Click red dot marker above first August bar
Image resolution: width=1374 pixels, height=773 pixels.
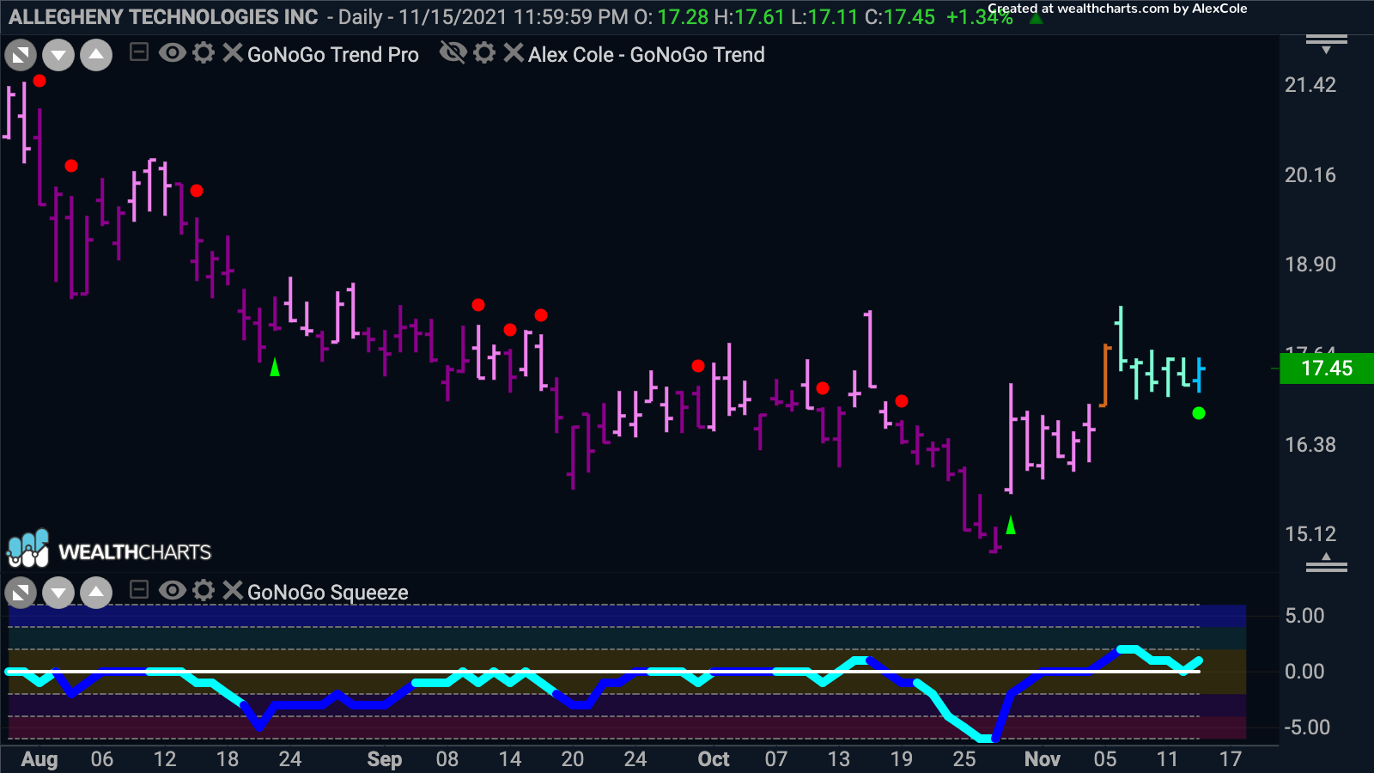click(x=40, y=81)
